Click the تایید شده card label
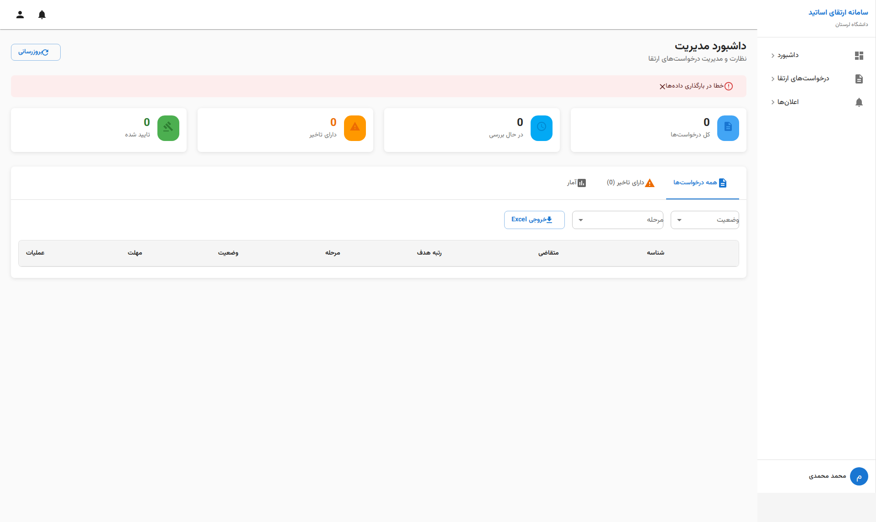The image size is (876, 522). click(x=137, y=135)
